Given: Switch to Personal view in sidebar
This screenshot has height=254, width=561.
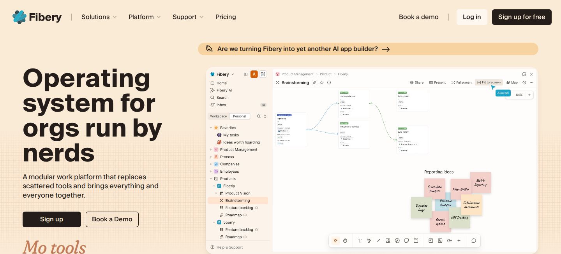Looking at the screenshot, I should click(x=240, y=116).
